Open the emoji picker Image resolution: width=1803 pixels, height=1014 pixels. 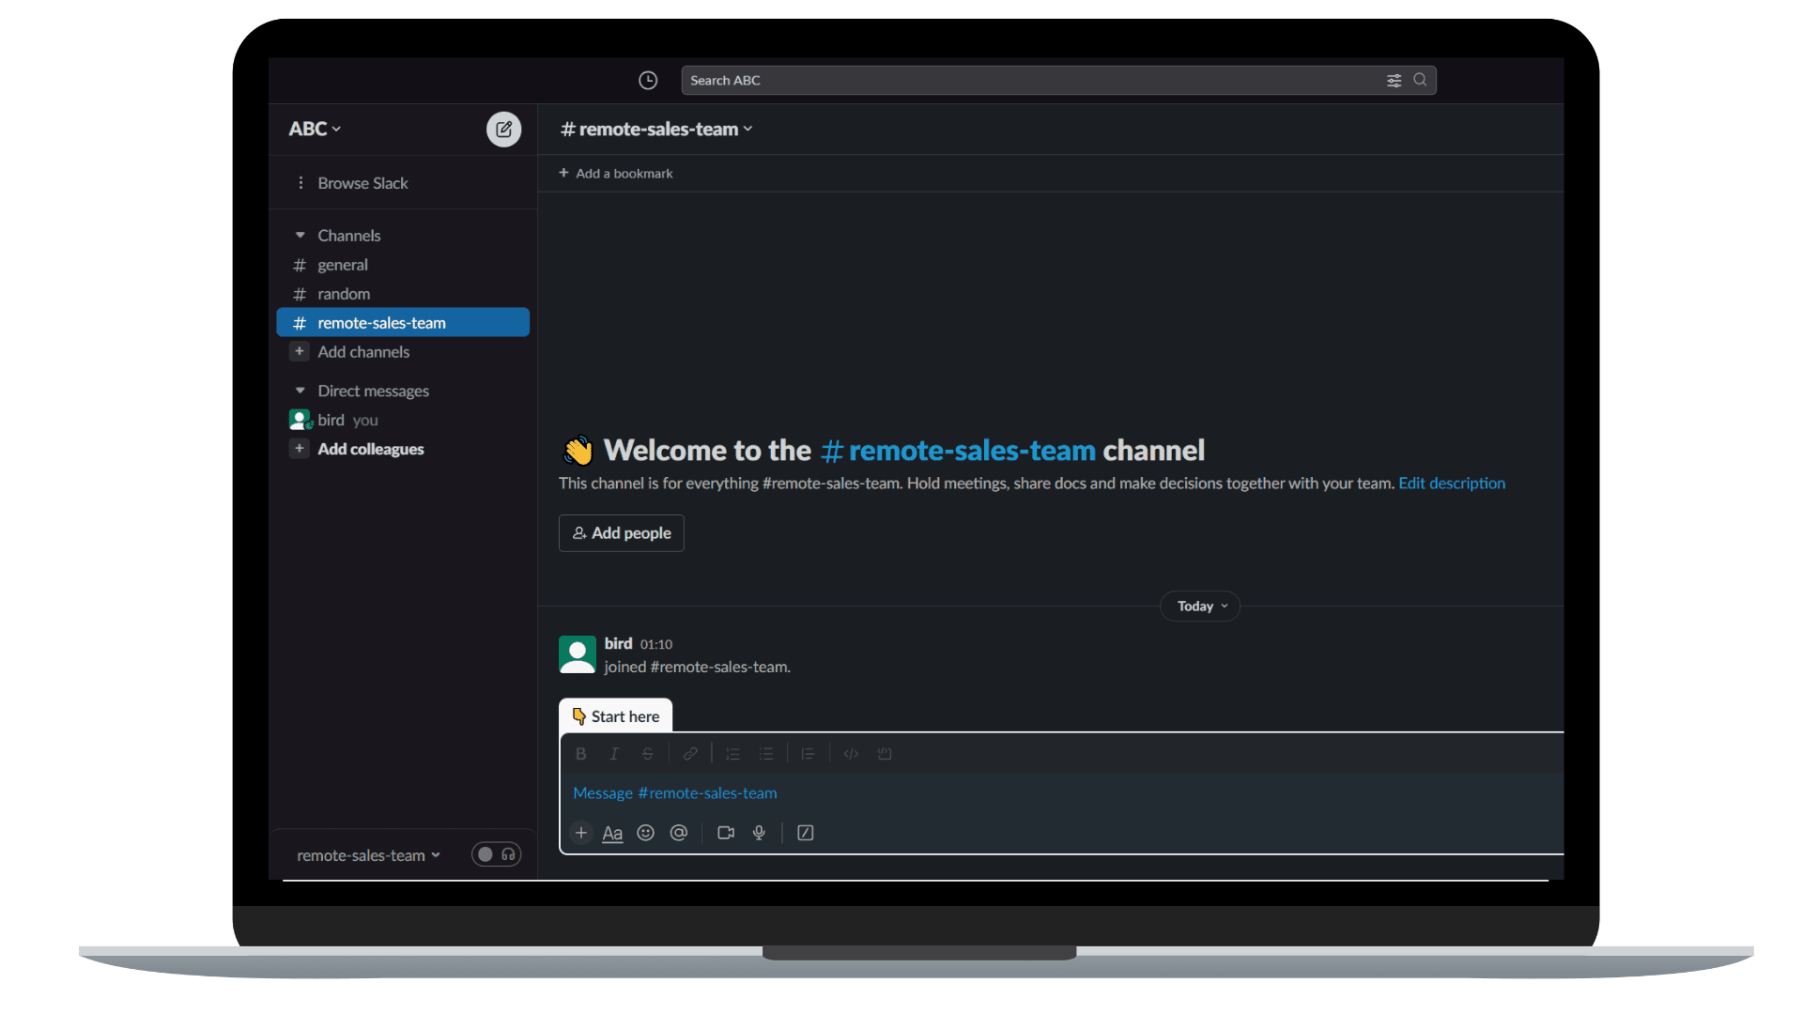click(645, 833)
